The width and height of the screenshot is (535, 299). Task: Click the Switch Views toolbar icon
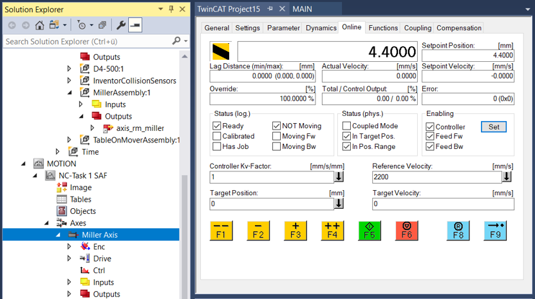(54, 25)
